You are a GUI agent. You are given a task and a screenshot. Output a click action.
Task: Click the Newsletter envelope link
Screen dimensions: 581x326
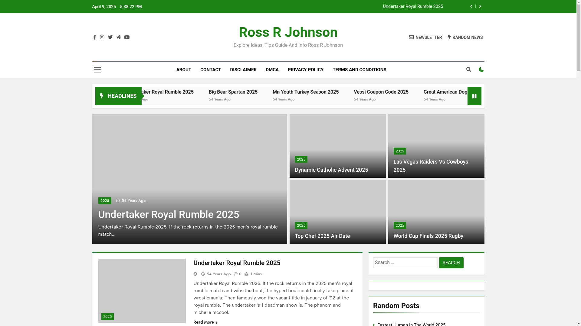click(425, 37)
